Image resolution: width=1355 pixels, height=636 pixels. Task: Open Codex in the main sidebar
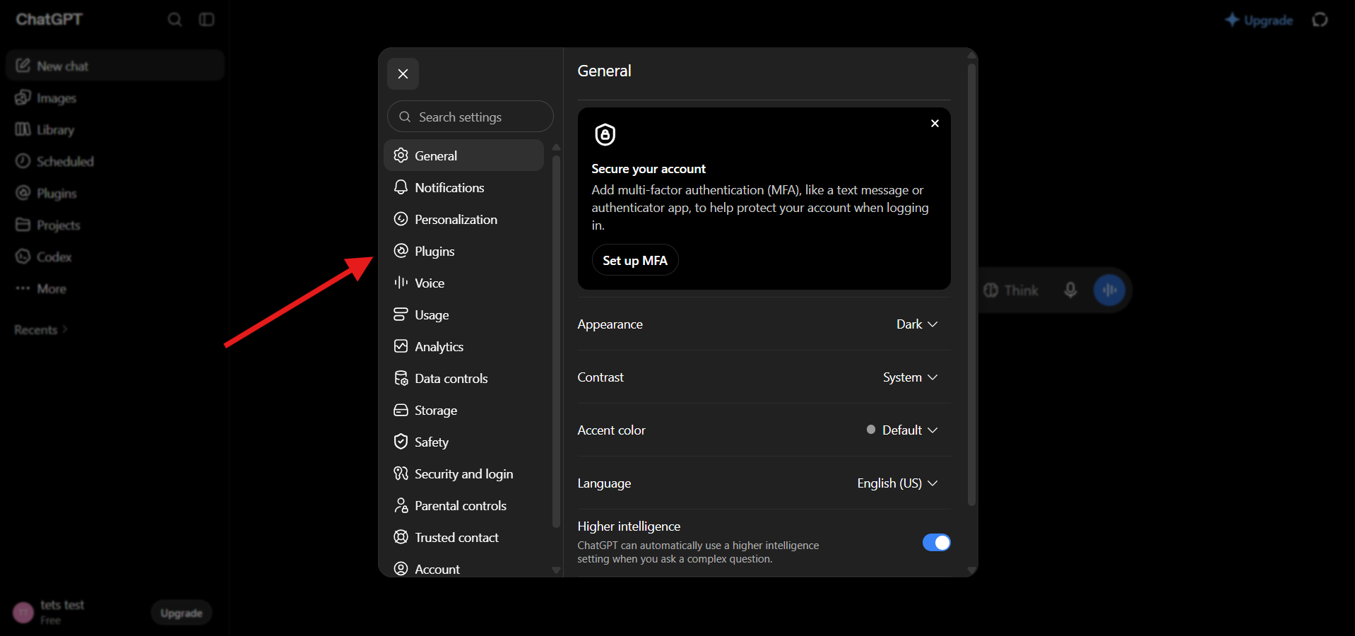coord(115,257)
